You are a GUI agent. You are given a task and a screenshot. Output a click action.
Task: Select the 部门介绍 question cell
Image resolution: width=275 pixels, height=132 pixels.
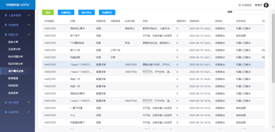coord(75,50)
